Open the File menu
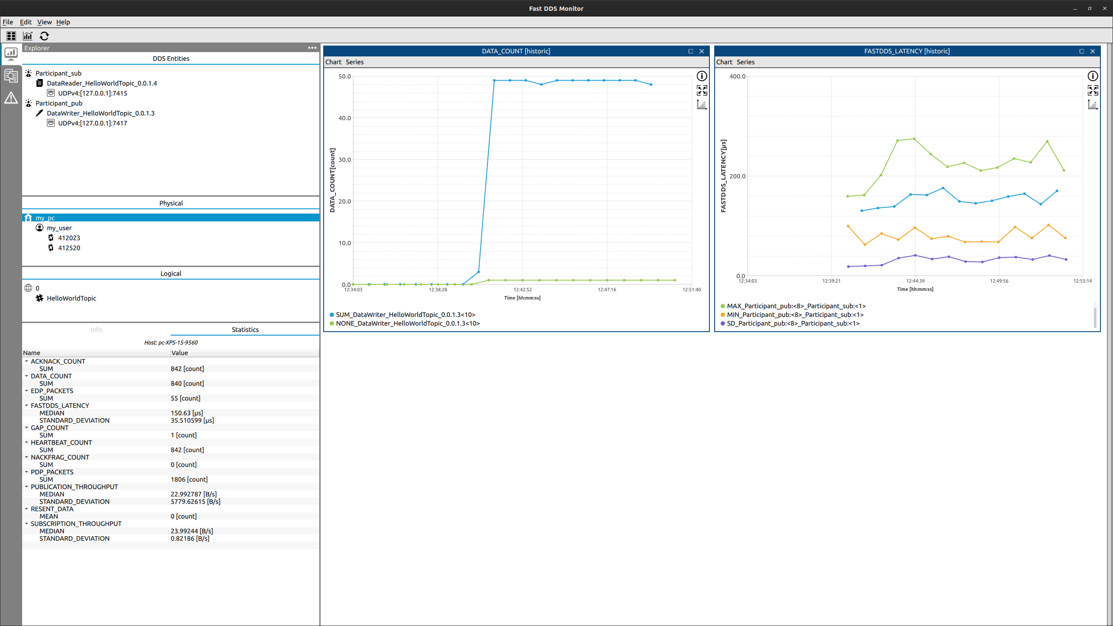The height and width of the screenshot is (626, 1113). 8,22
